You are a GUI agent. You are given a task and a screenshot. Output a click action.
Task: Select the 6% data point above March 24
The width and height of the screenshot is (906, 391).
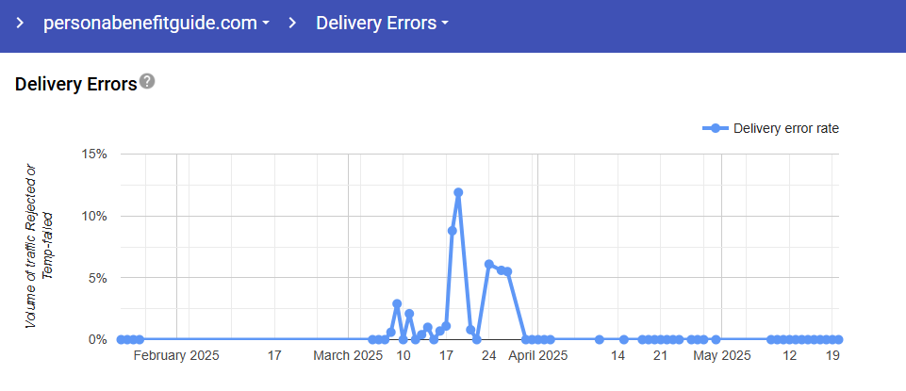point(489,264)
